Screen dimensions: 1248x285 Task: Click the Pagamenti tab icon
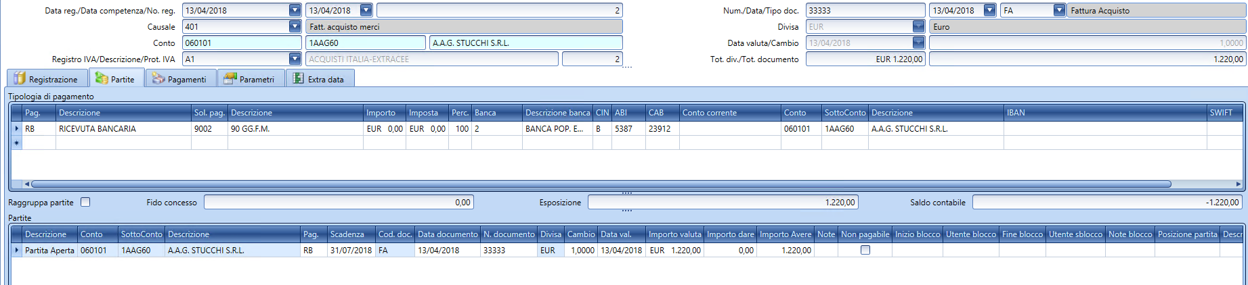click(x=158, y=79)
